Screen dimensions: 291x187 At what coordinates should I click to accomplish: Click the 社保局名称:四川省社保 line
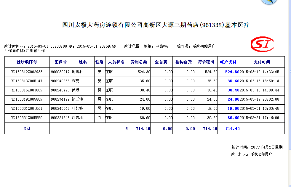(25, 51)
